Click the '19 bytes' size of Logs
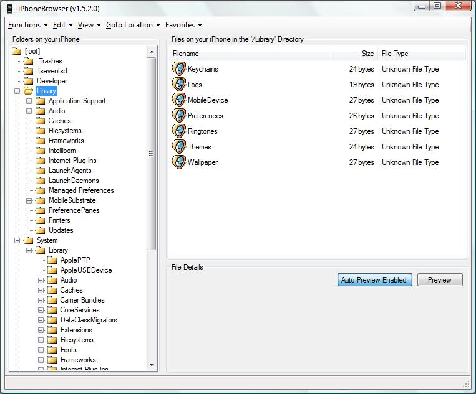Image resolution: width=476 pixels, height=394 pixels. (362, 85)
